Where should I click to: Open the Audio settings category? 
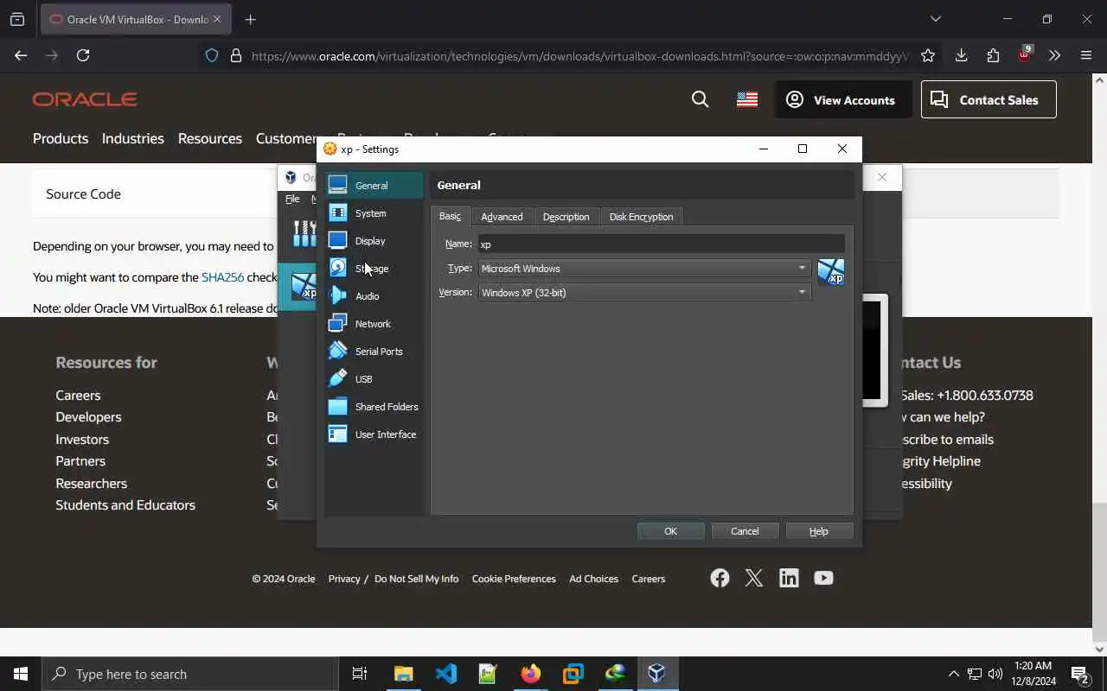click(374, 296)
